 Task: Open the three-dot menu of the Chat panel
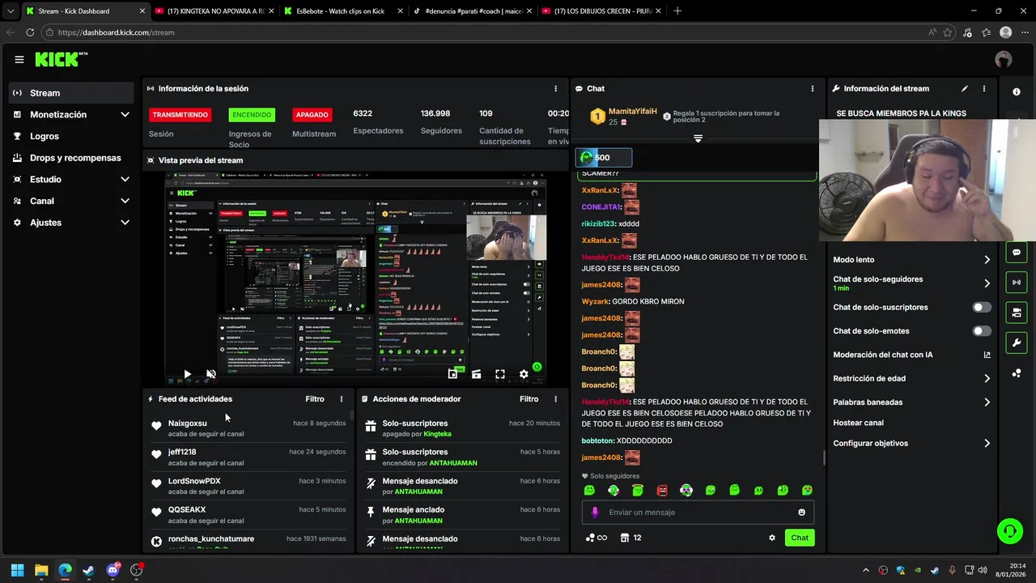click(x=813, y=88)
